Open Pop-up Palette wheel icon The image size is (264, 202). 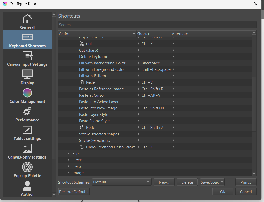coord(27,167)
